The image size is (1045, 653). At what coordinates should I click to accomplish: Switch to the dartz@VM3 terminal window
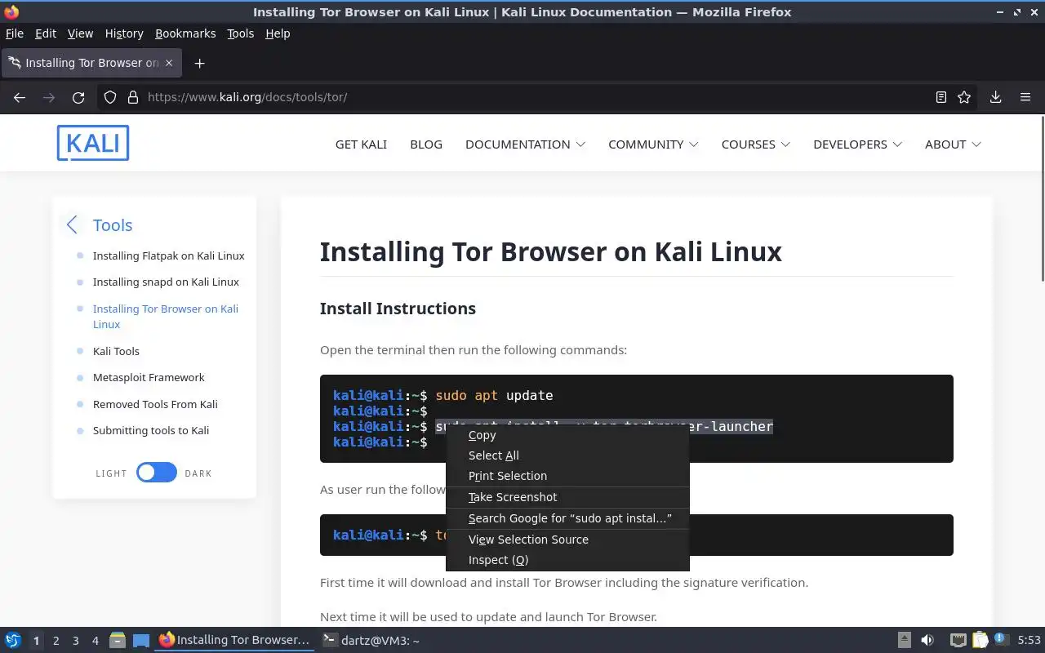point(371,640)
